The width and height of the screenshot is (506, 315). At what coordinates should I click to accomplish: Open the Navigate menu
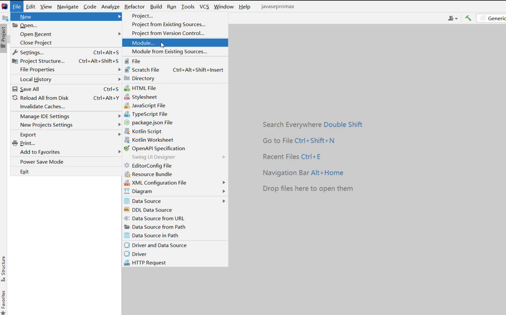[x=68, y=7]
